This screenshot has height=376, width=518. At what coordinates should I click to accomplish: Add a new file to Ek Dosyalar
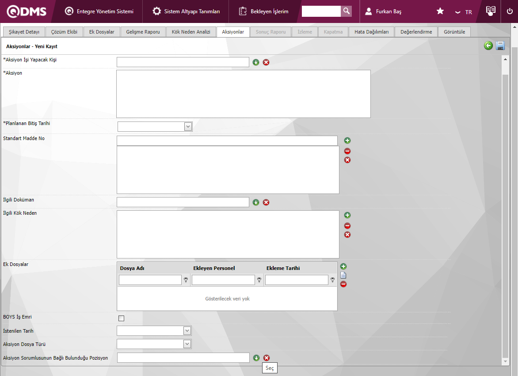343,266
